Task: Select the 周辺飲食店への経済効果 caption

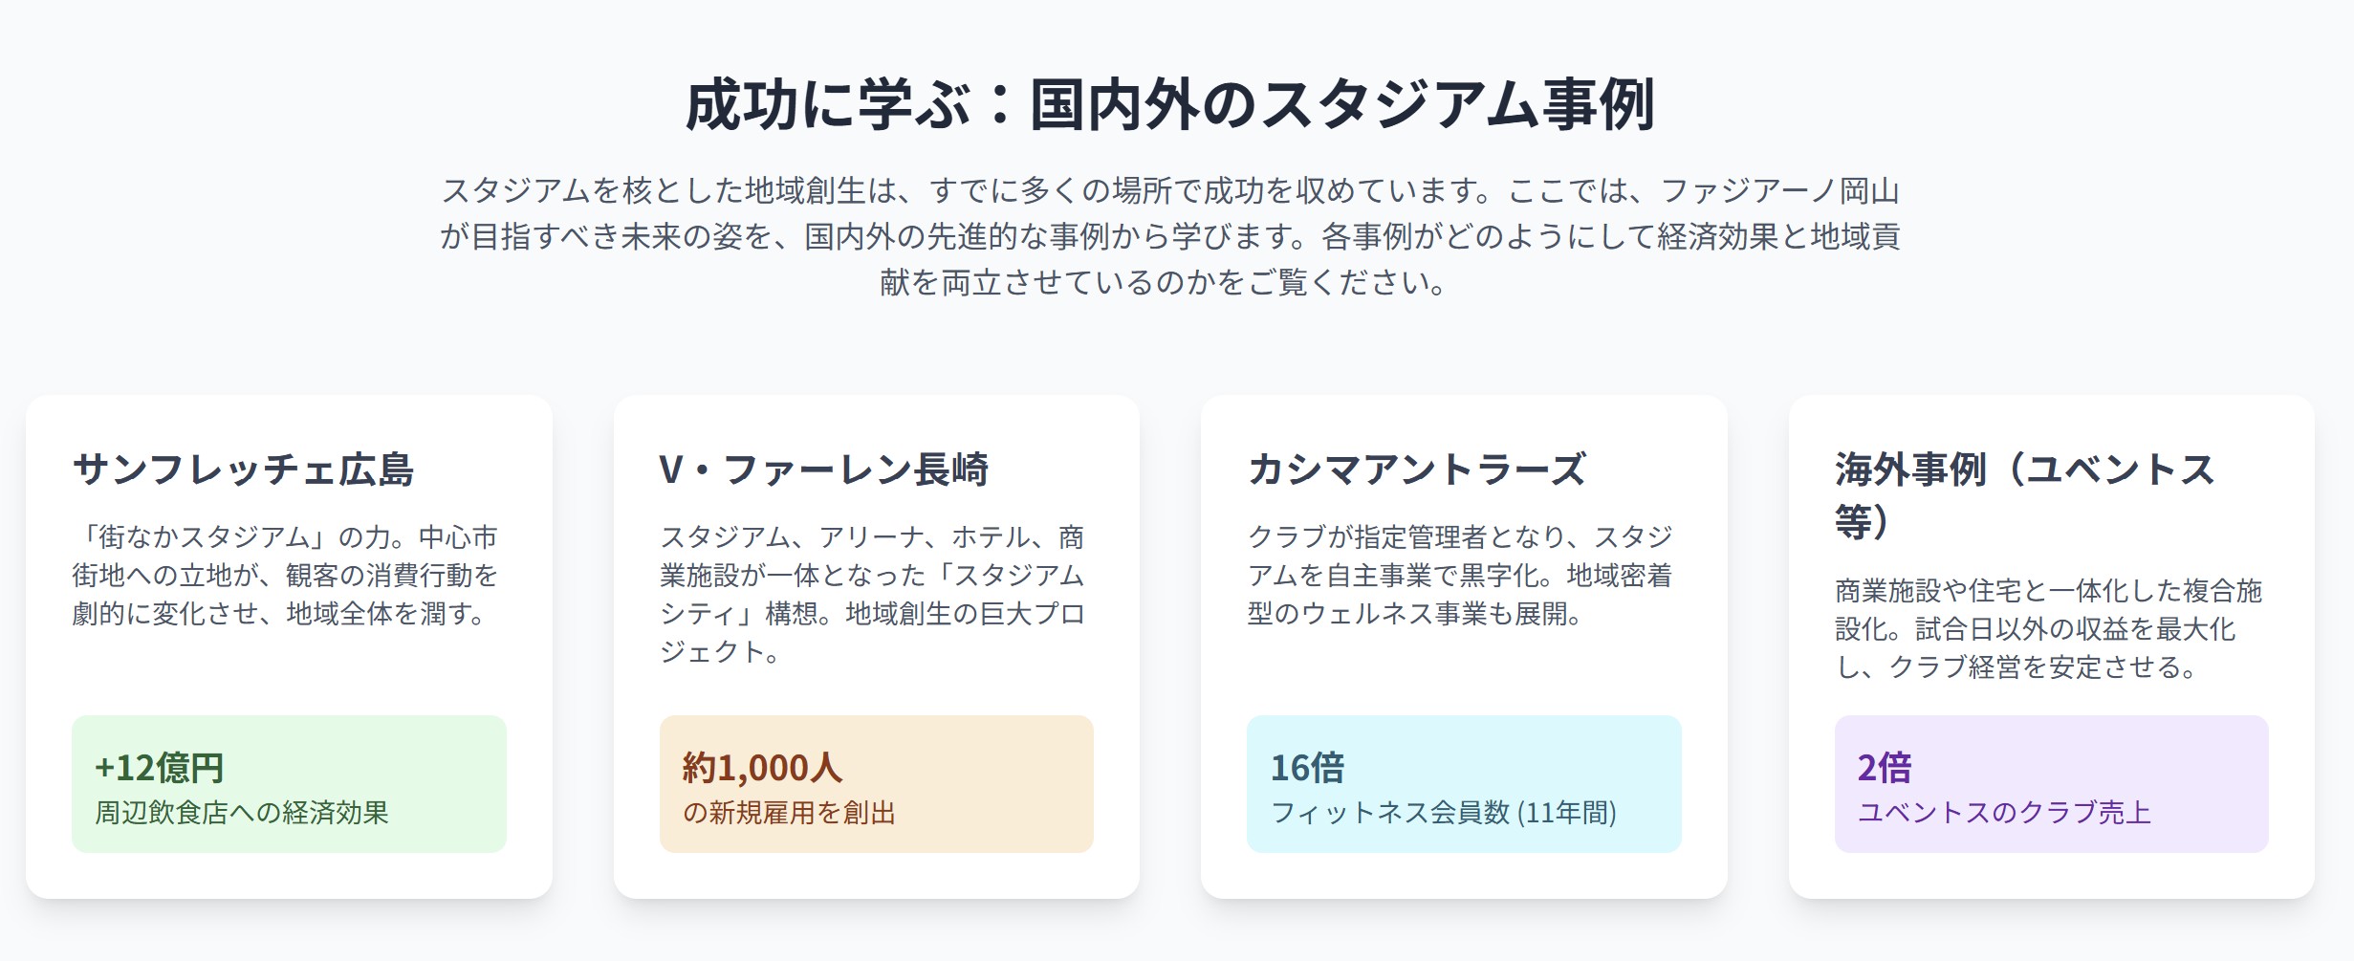Action: 242,813
